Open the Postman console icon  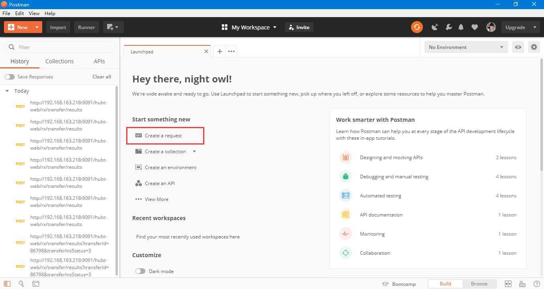pos(35,284)
